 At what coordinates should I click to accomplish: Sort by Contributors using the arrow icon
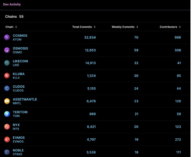point(180,27)
